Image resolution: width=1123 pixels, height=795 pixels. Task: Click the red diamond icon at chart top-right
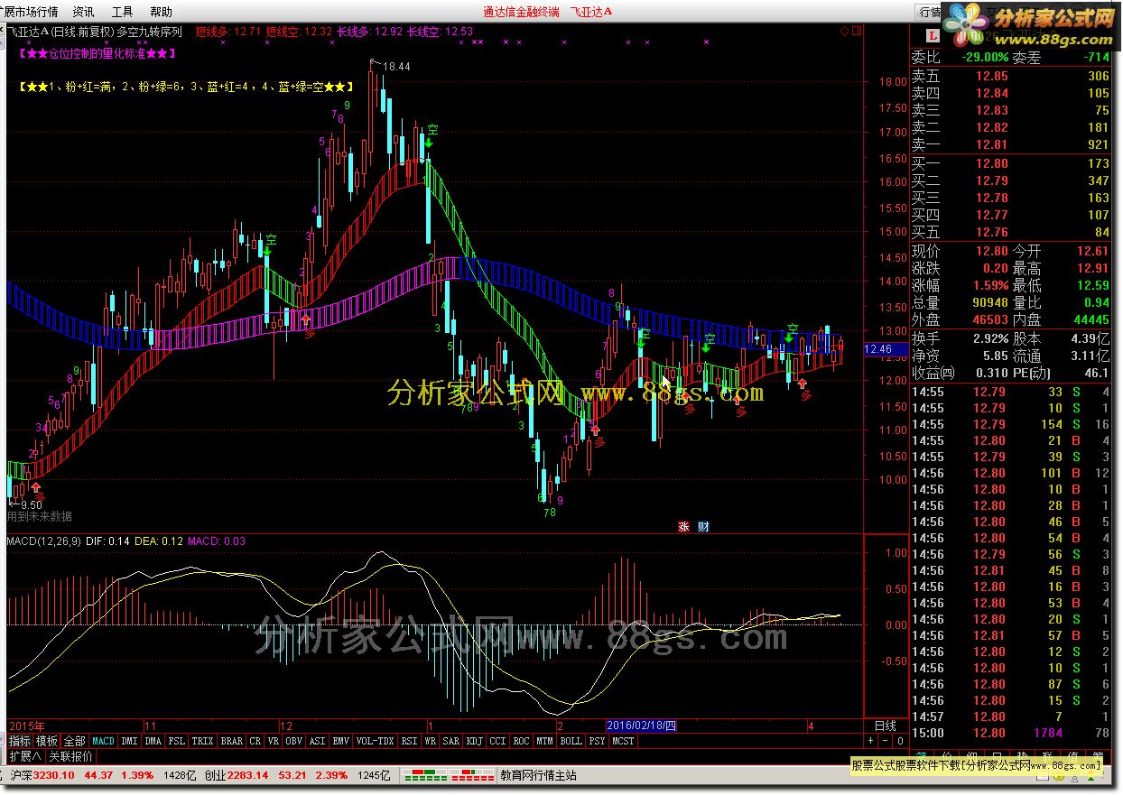[843, 31]
